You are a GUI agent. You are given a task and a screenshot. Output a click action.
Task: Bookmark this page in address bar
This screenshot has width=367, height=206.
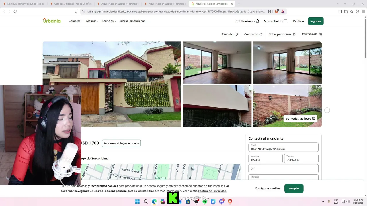tap(76, 11)
